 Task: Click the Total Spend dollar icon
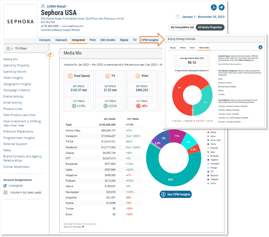click(x=70, y=76)
